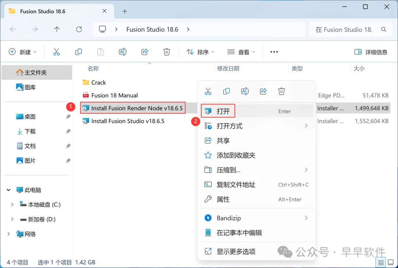
Task: Click the pin icon next to 下载
Action: [68, 131]
